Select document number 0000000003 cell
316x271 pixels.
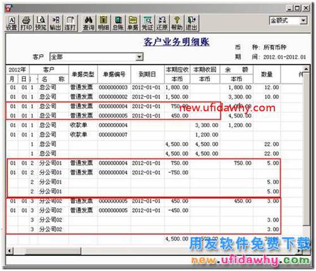(113, 87)
